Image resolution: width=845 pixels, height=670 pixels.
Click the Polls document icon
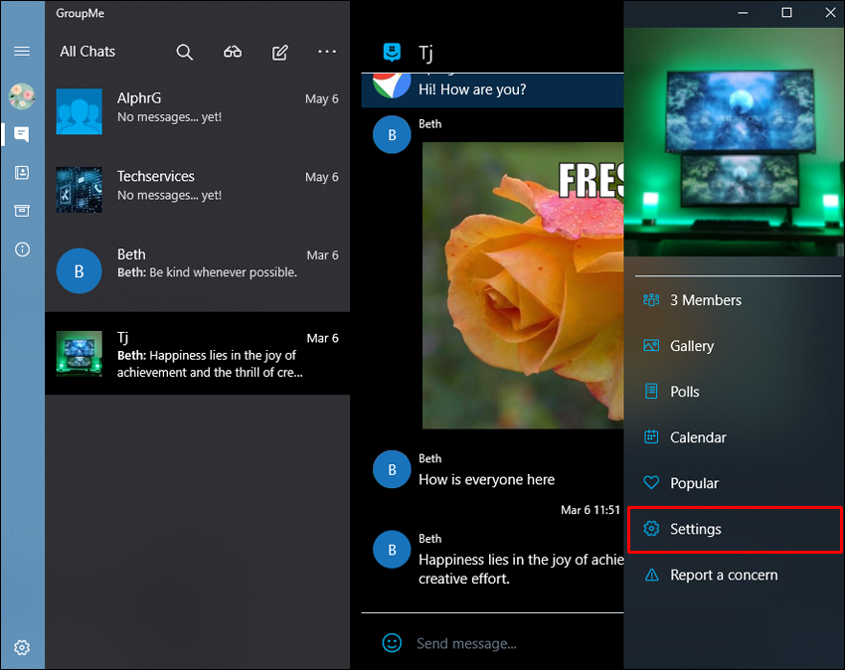pos(651,391)
